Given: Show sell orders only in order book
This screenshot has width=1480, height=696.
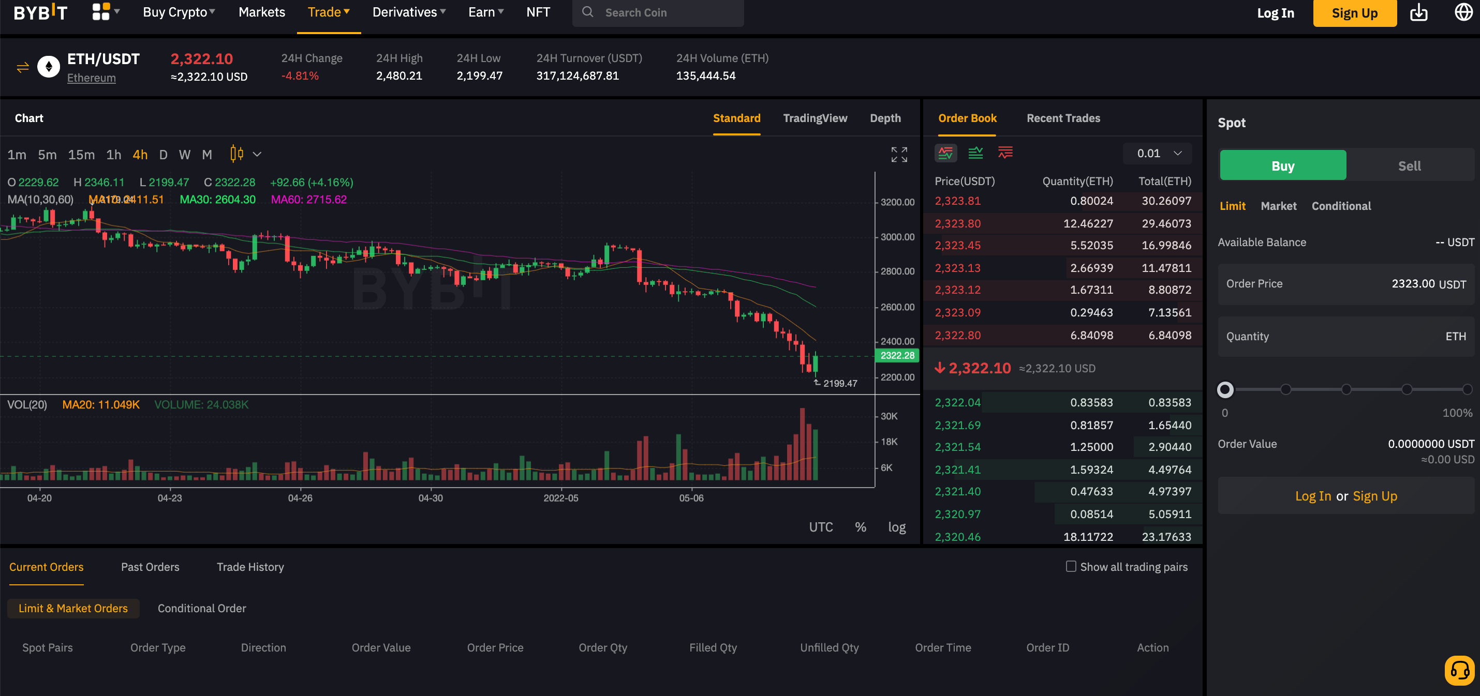Looking at the screenshot, I should (x=1005, y=153).
